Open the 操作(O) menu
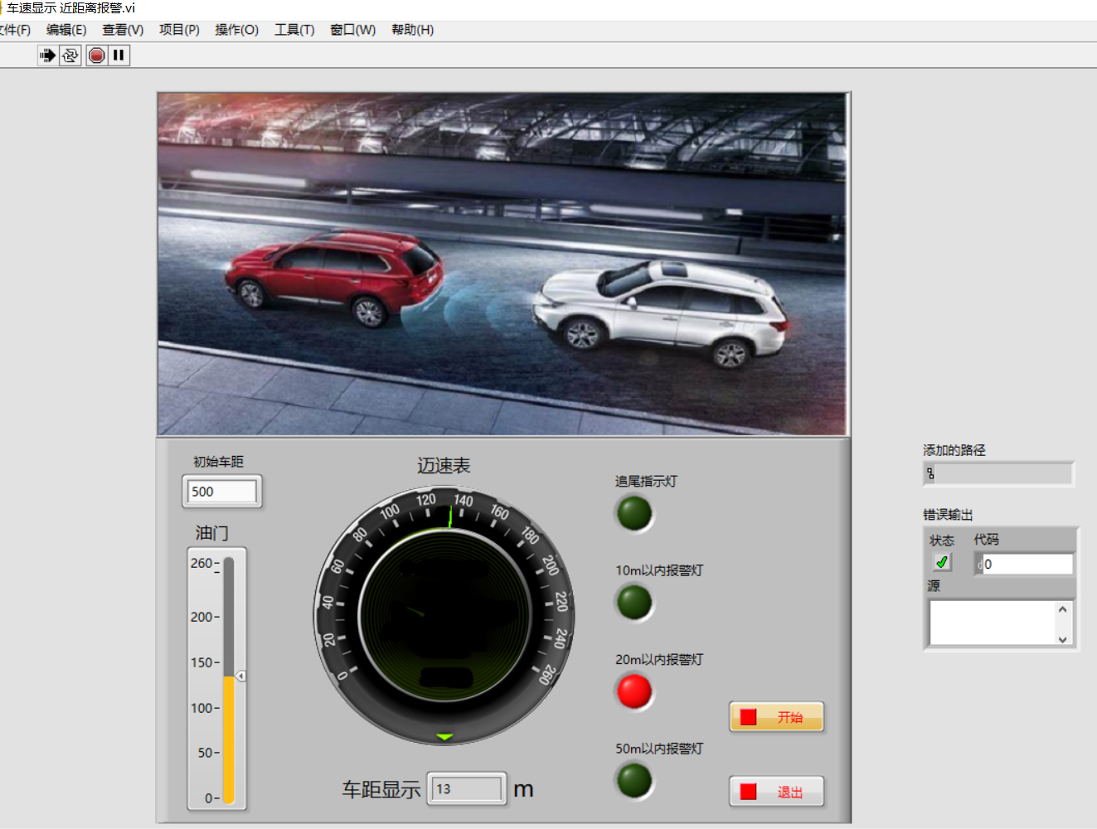Screen dimensions: 1097x829 click(236, 30)
